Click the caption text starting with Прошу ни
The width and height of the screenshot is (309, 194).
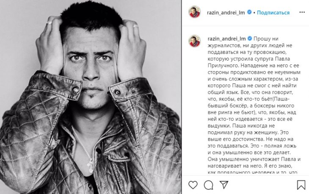254,105
